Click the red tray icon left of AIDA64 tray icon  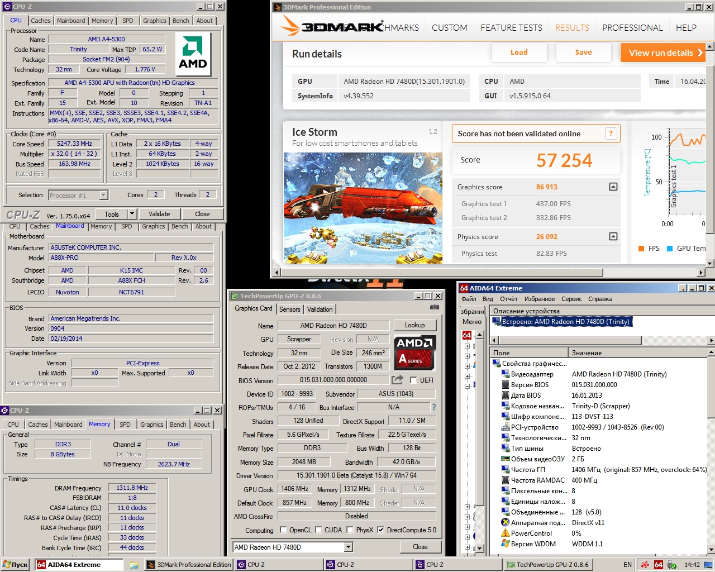coord(645,565)
